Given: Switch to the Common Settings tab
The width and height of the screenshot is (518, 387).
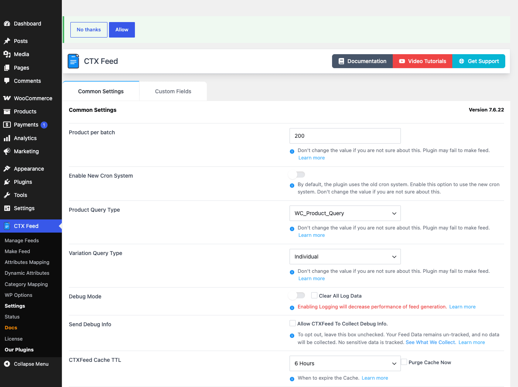Looking at the screenshot, I should [x=101, y=91].
